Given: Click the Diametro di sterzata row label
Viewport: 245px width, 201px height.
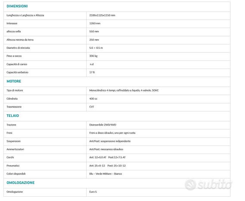Looking at the screenshot, I should [x=18, y=48].
